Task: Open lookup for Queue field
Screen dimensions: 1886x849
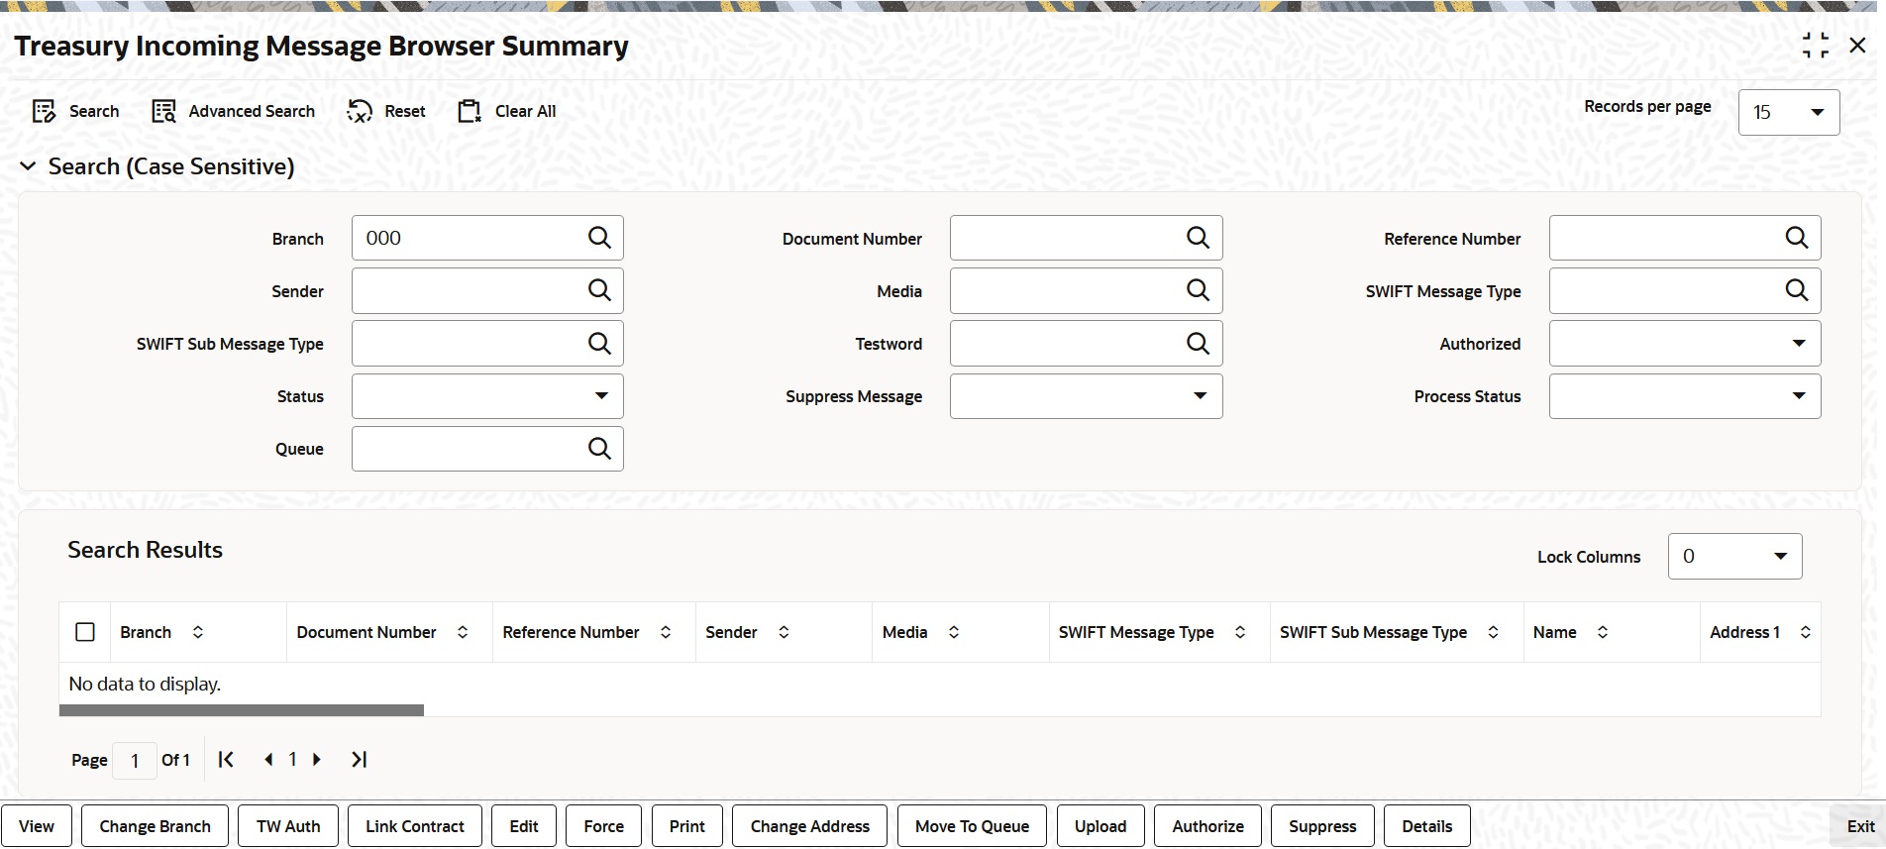Action: coord(599,449)
